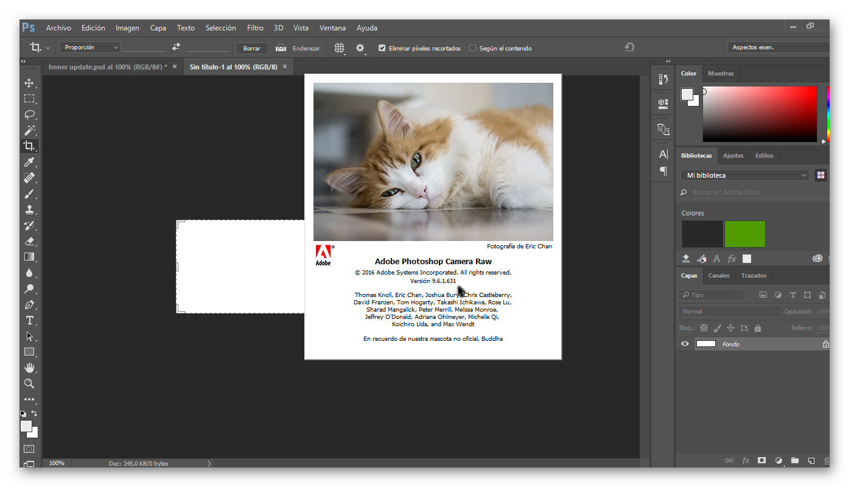Enable Según el contenido checkbox

point(472,48)
